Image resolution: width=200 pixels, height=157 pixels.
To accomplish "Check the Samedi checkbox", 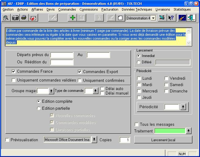I will [166, 85].
